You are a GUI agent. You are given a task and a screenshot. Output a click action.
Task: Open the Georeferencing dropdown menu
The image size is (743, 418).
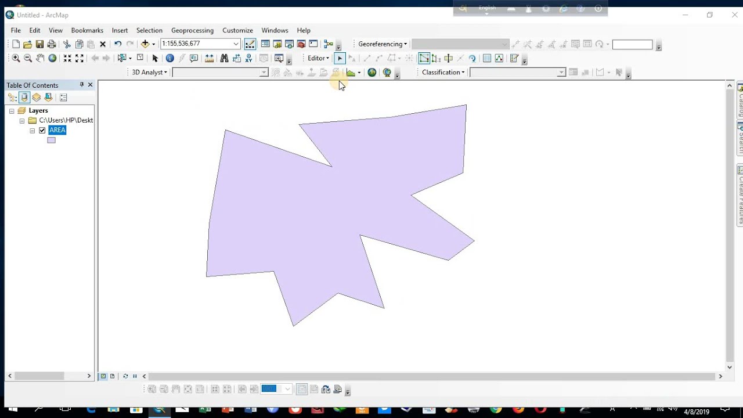[383, 44]
